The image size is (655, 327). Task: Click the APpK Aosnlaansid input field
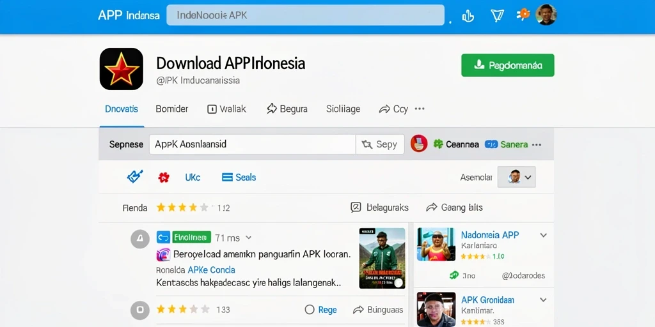(x=252, y=144)
